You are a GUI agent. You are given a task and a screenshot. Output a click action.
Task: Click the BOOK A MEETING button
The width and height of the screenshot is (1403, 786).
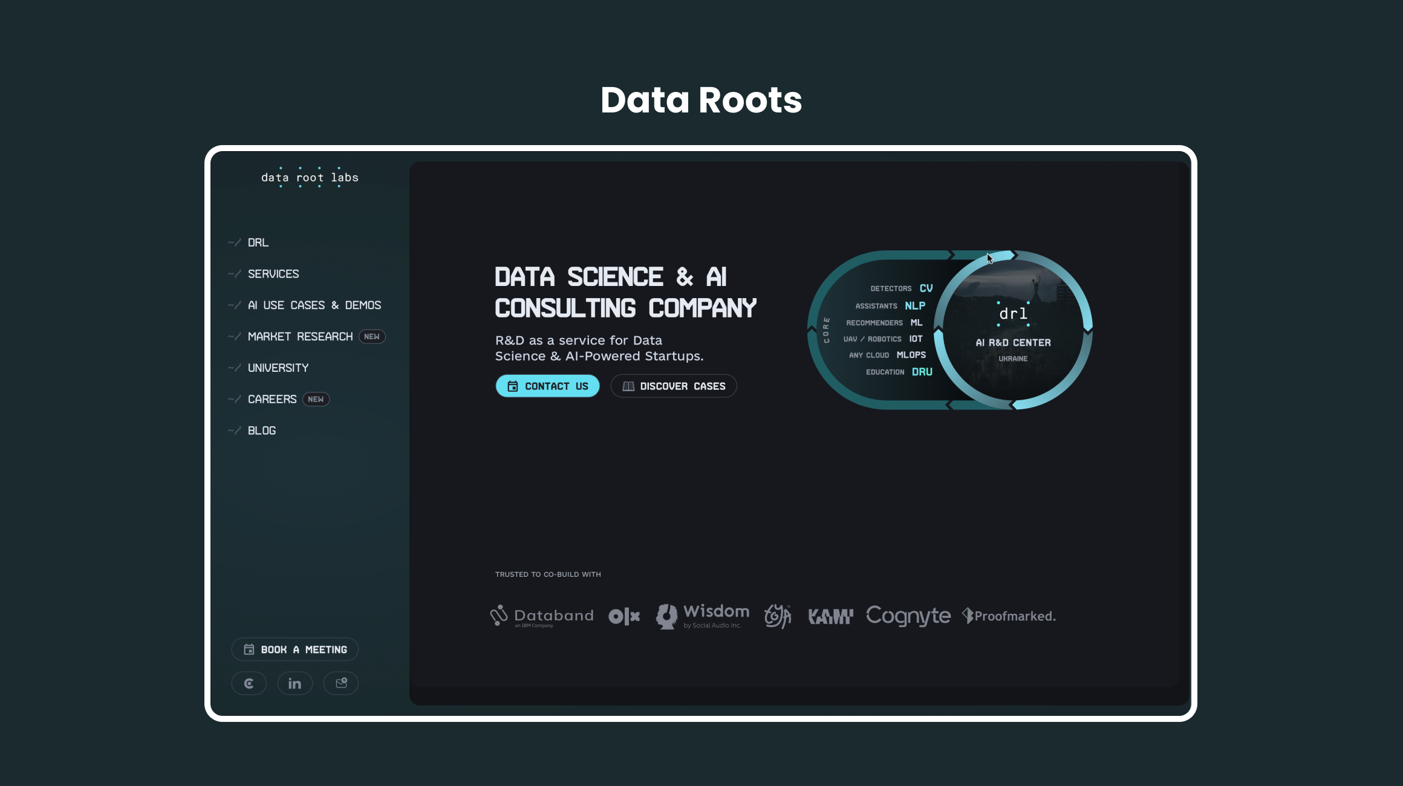(295, 649)
